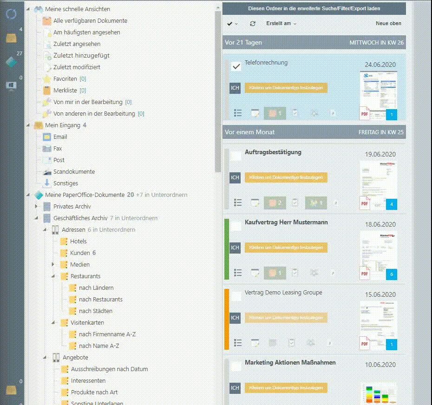The width and height of the screenshot is (432, 405).
Task: Open the Favoriten star entry
Action: 65,79
